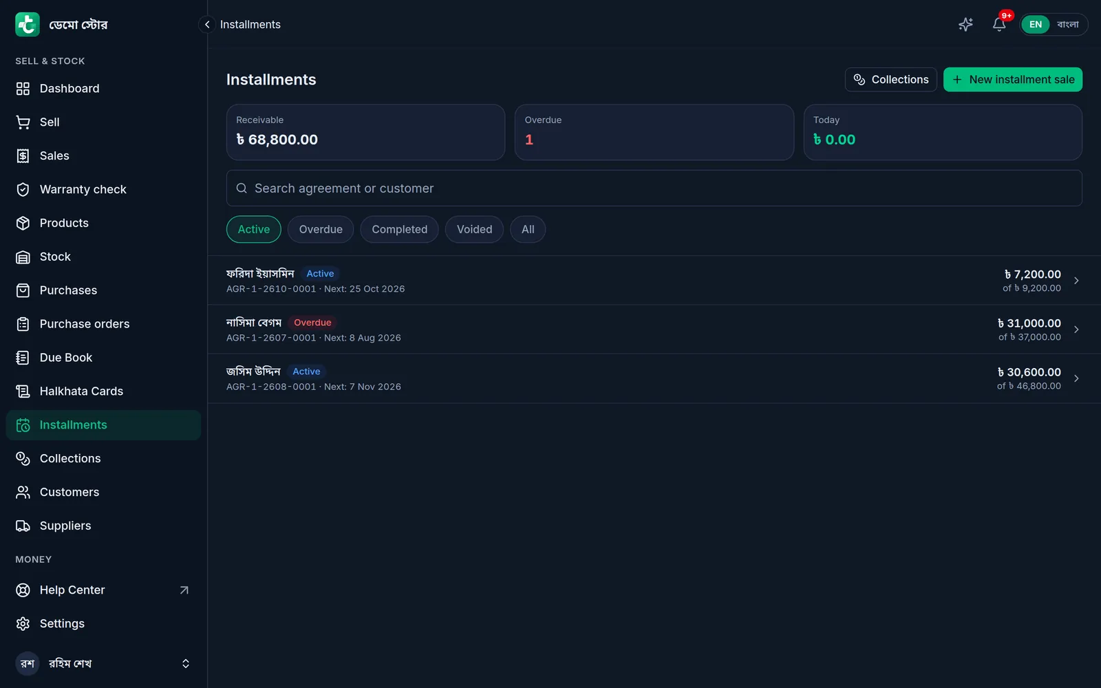Image resolution: width=1101 pixels, height=688 pixels.
Task: Switch language to বাংলা
Action: pos(1068,24)
